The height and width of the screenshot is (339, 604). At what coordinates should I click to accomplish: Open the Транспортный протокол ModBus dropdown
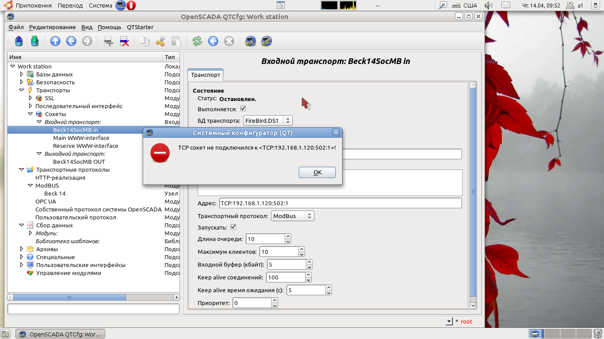(x=292, y=216)
